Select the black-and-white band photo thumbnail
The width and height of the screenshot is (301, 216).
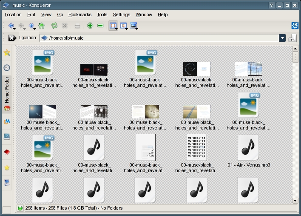(x=94, y=112)
